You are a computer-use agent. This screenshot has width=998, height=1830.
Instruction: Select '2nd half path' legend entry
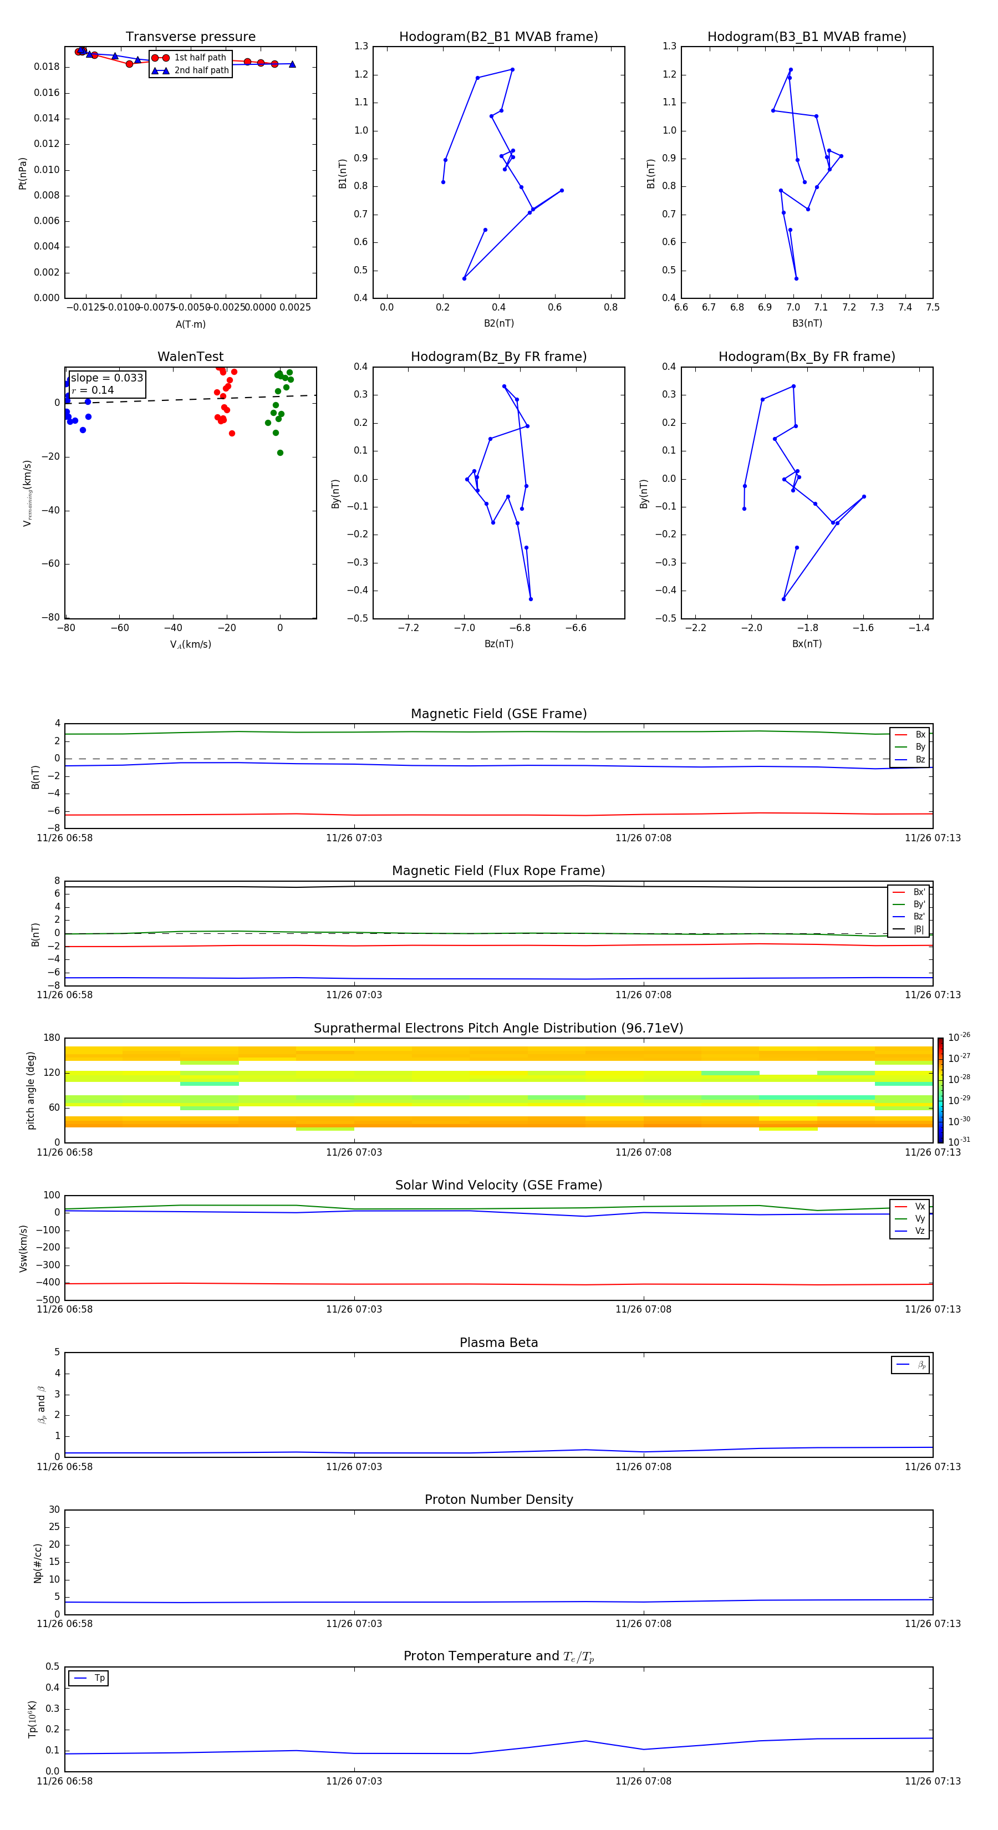tap(190, 70)
